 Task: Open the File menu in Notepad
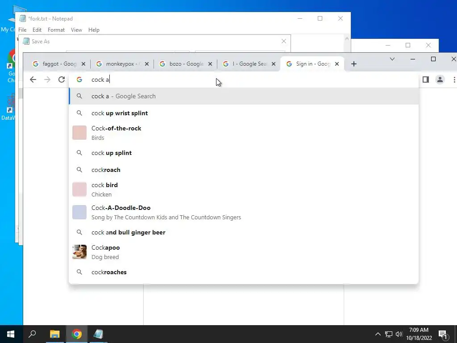[22, 30]
